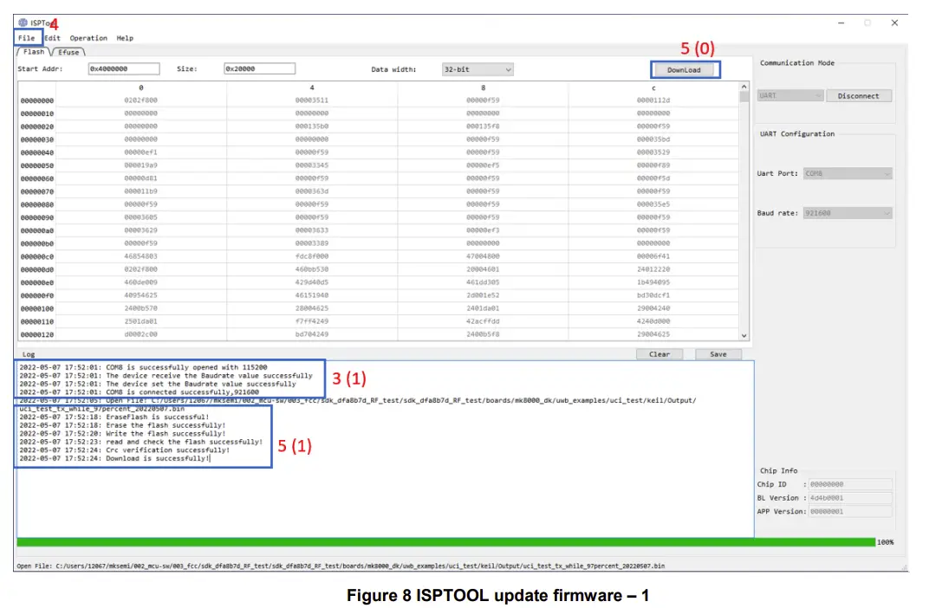Screen dimensions: 929x608
Task: Click the BL Version field
Action: (850, 498)
